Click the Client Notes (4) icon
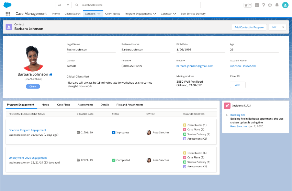The width and height of the screenshot is (292, 191). tap(184, 153)
